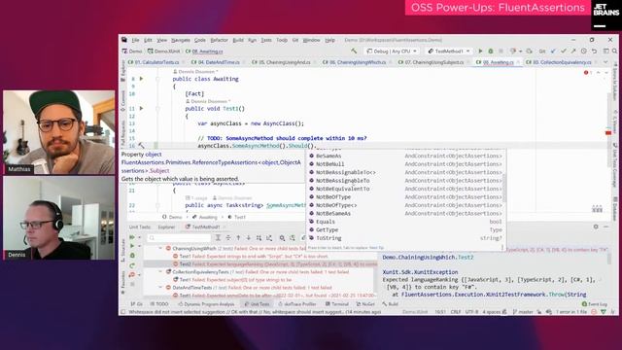The height and width of the screenshot is (350, 622).
Task: Click completion list scrollbar thumb
Action: pos(504,189)
